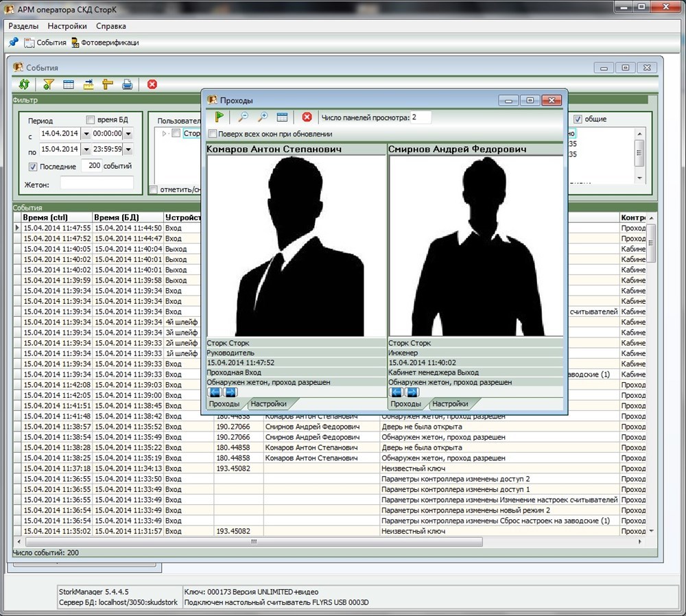Expand the user tree node in Пользователи
Viewport: 686px width, 616px height.
tap(164, 134)
